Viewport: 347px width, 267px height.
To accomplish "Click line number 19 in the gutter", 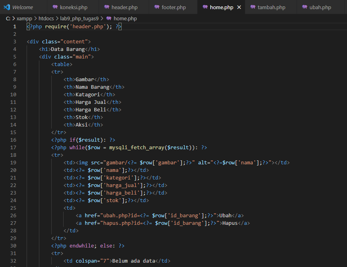I will [x=13, y=162].
